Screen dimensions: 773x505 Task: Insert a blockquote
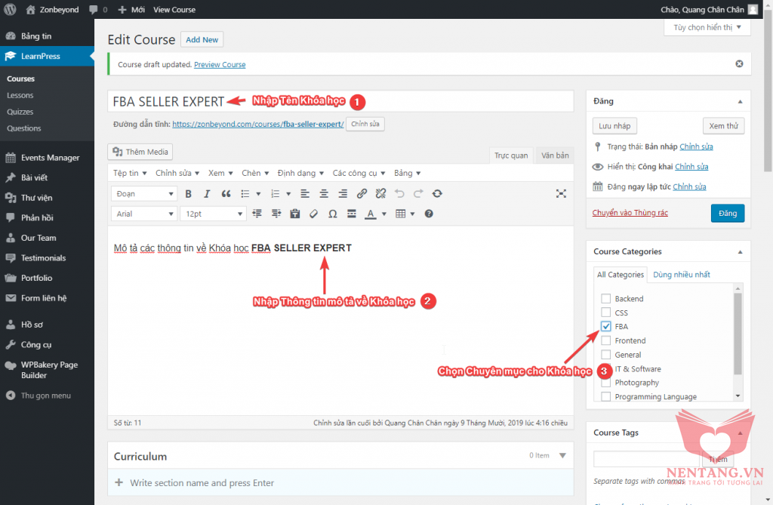pos(226,194)
